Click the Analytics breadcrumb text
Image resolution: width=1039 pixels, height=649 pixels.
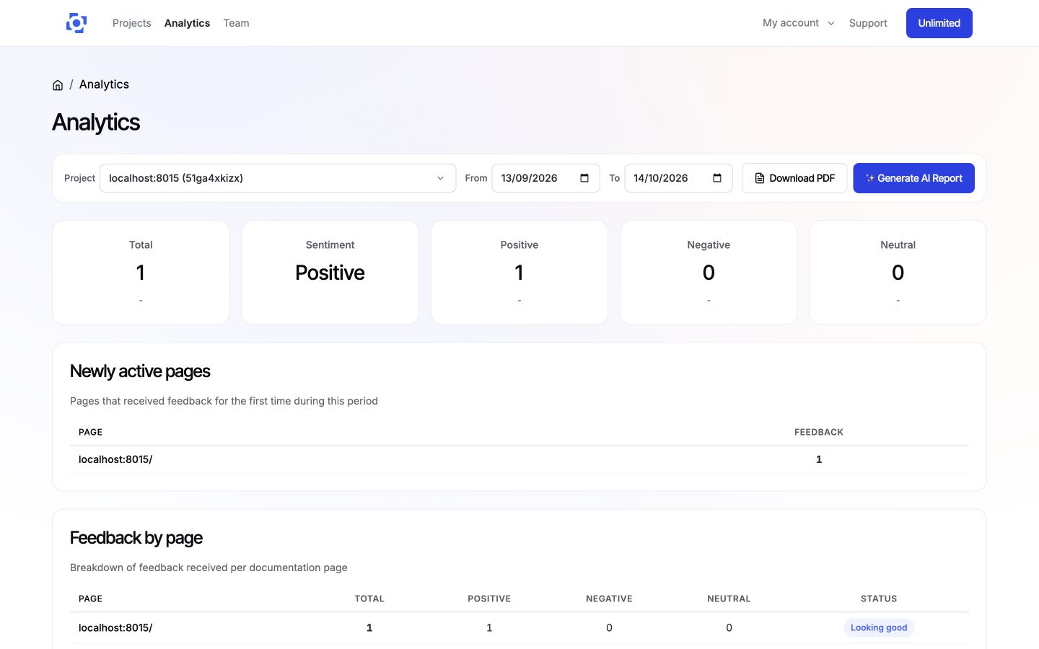pyautogui.click(x=104, y=84)
